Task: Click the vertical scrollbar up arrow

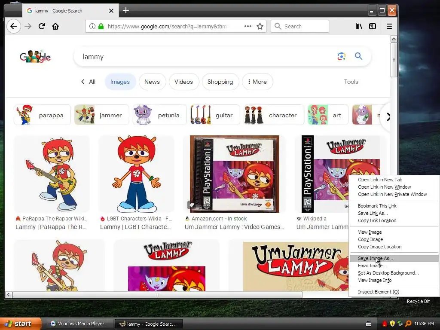Action: [394, 39]
